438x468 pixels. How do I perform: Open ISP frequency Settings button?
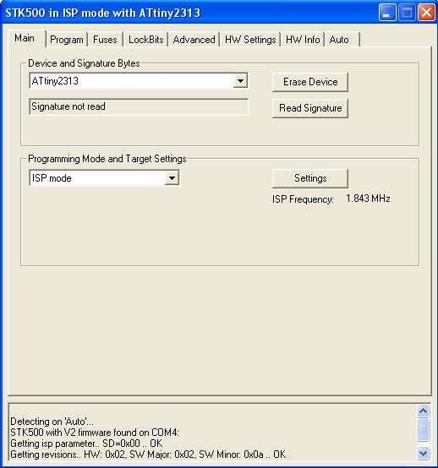coord(310,178)
